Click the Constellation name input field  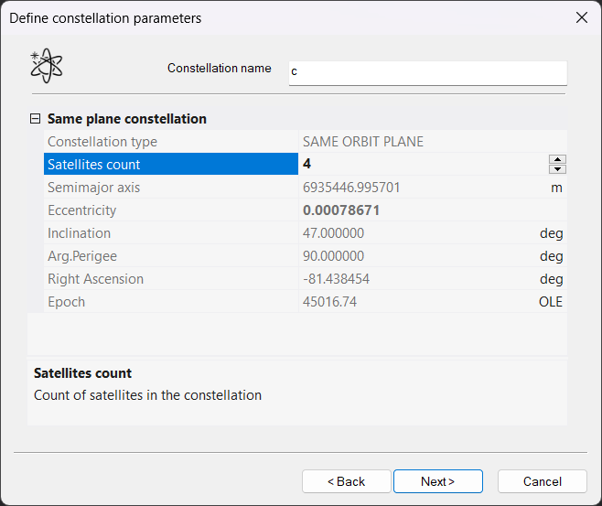point(427,72)
